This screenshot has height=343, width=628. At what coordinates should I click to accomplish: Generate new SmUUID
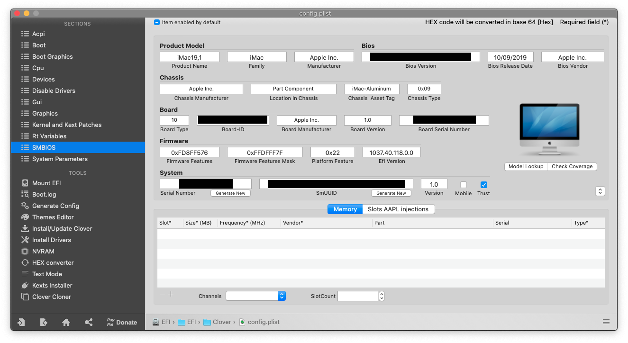391,193
